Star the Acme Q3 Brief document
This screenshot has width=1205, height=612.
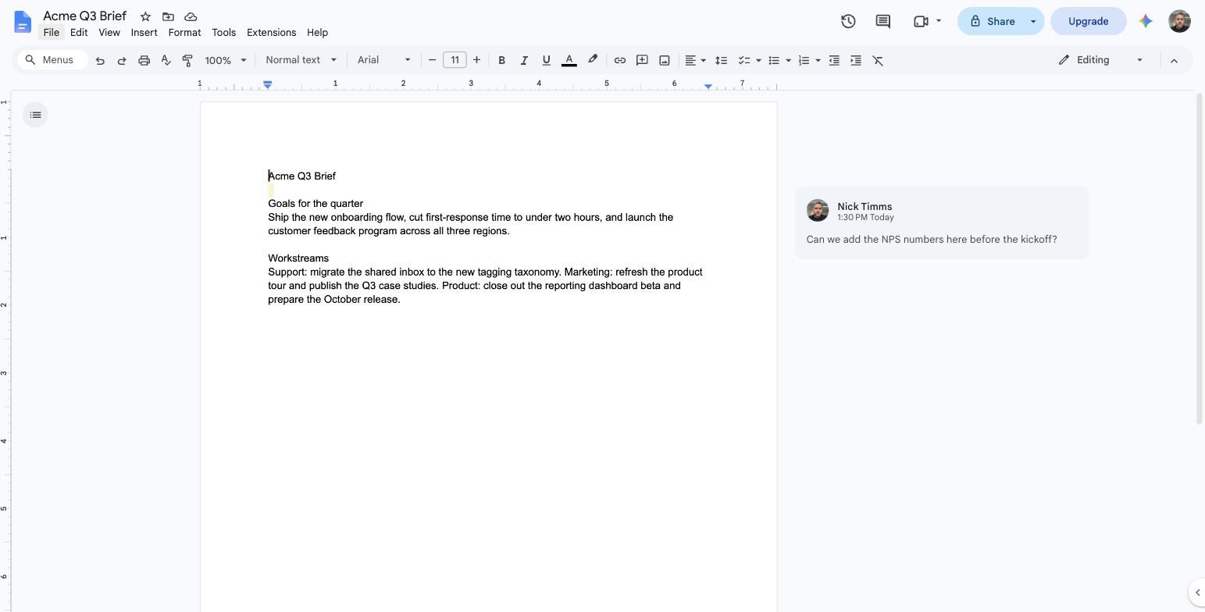(145, 16)
